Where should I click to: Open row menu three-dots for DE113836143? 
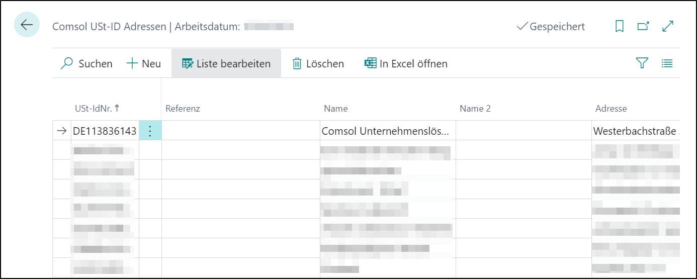tap(150, 131)
